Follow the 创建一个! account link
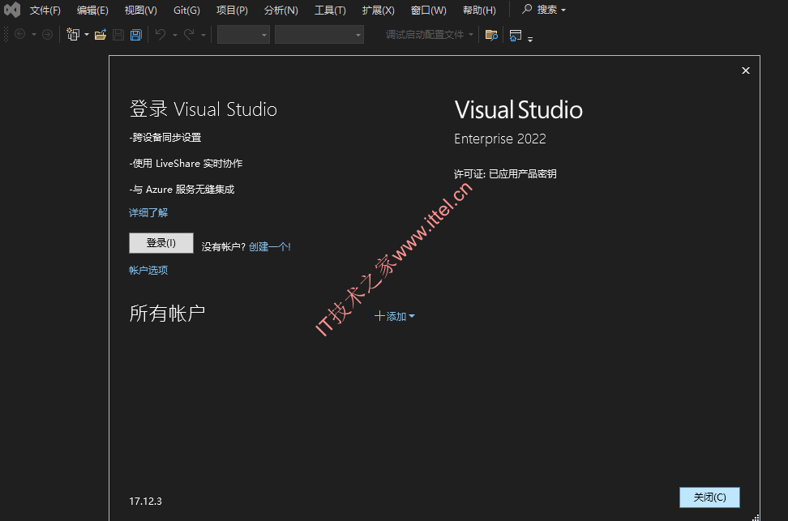The width and height of the screenshot is (788, 521). tap(270, 246)
